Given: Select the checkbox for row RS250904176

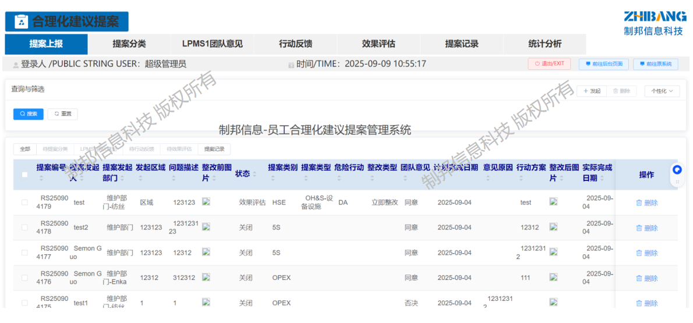Looking at the screenshot, I should point(24,278).
